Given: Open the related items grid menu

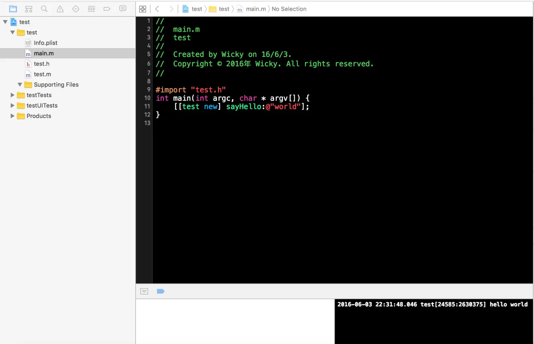Looking at the screenshot, I should tap(143, 9).
